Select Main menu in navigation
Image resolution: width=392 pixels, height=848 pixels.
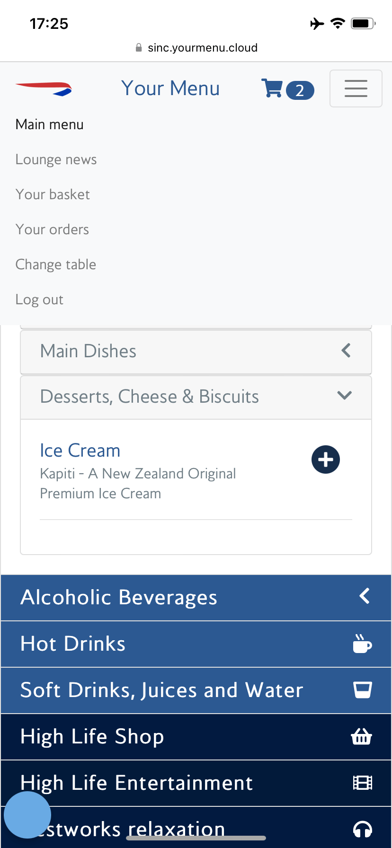click(50, 124)
